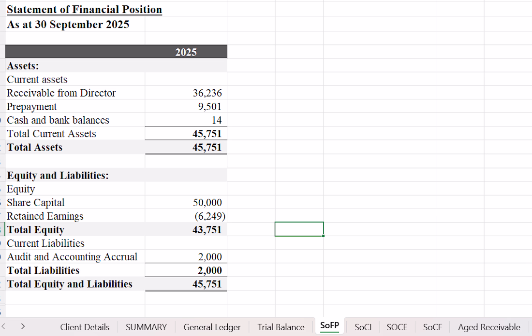
Task: Select the Cash and bank balances value cell
Action: (x=186, y=120)
